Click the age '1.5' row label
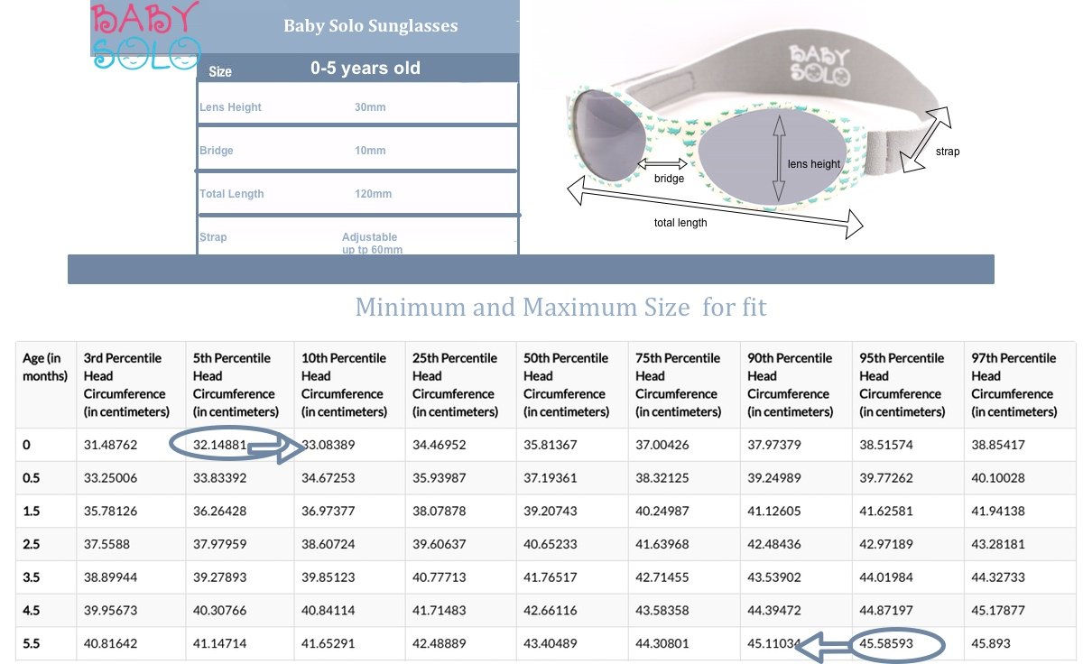The height and width of the screenshot is (664, 1083). click(32, 512)
